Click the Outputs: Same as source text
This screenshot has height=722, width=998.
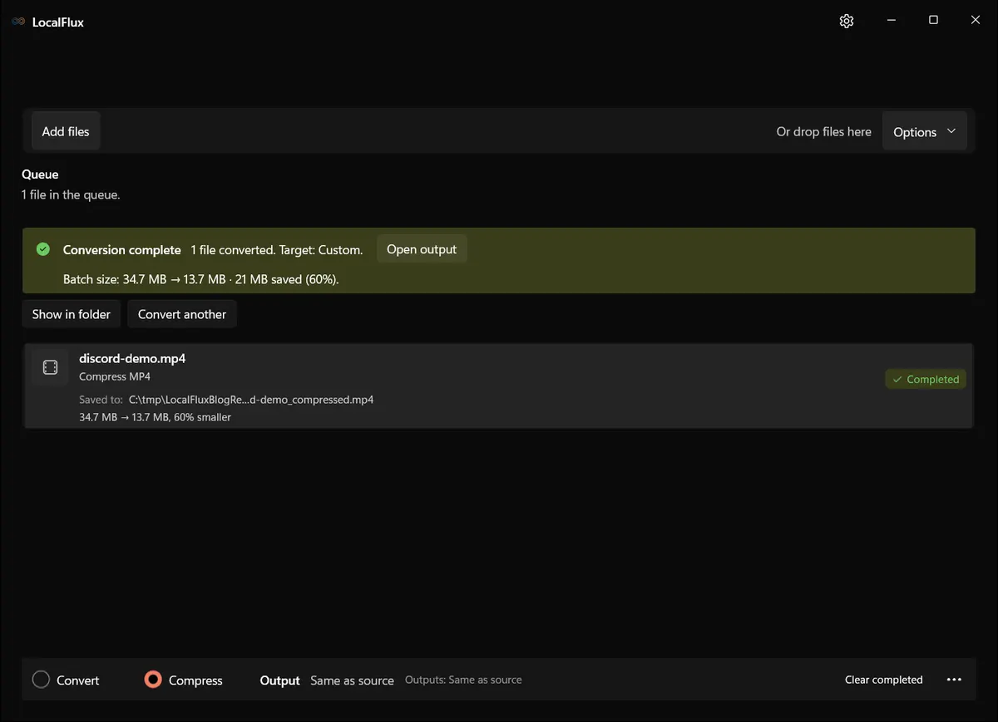[x=463, y=680]
